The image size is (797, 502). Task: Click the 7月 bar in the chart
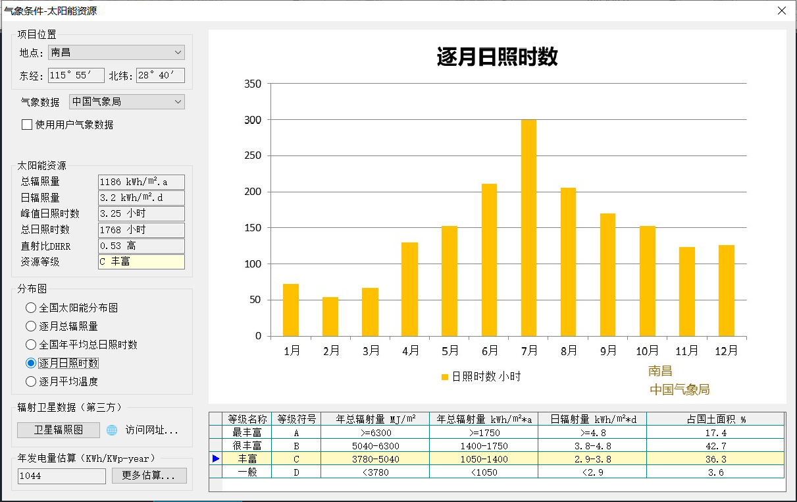tap(528, 227)
